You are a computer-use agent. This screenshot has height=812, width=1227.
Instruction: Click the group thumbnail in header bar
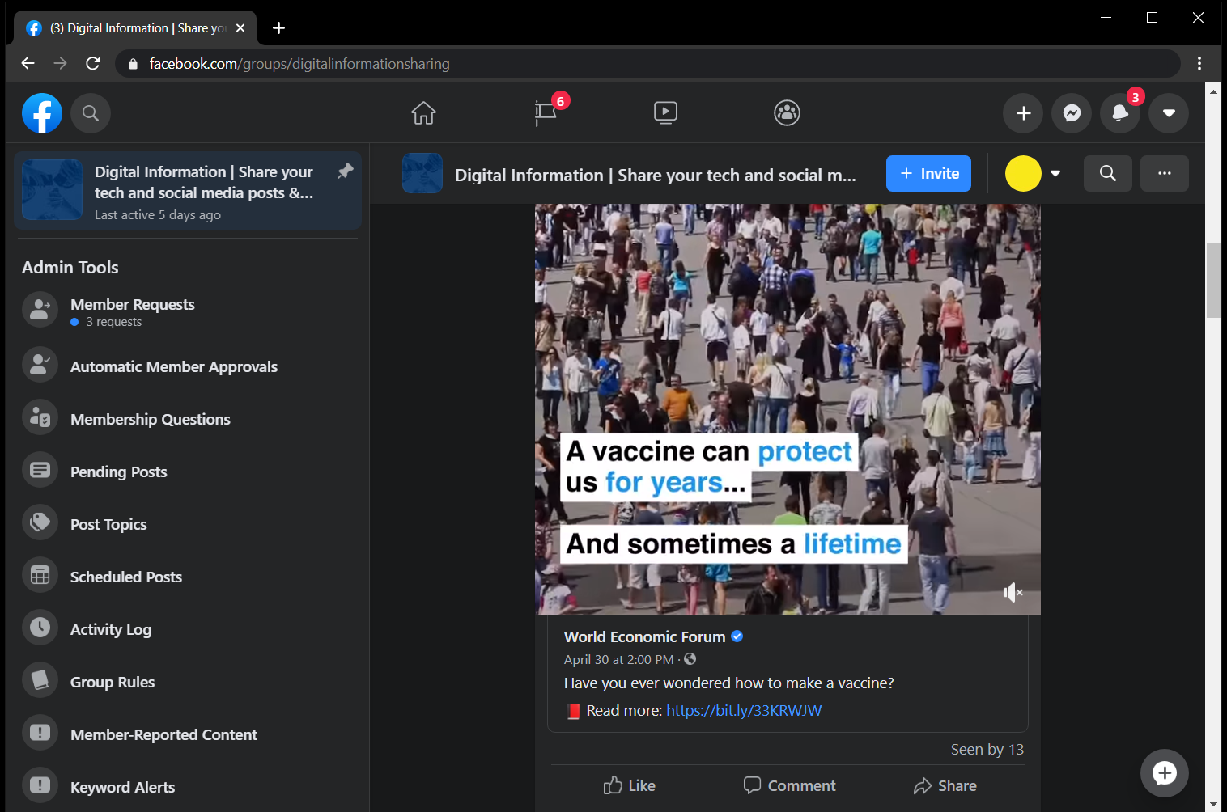pos(422,173)
